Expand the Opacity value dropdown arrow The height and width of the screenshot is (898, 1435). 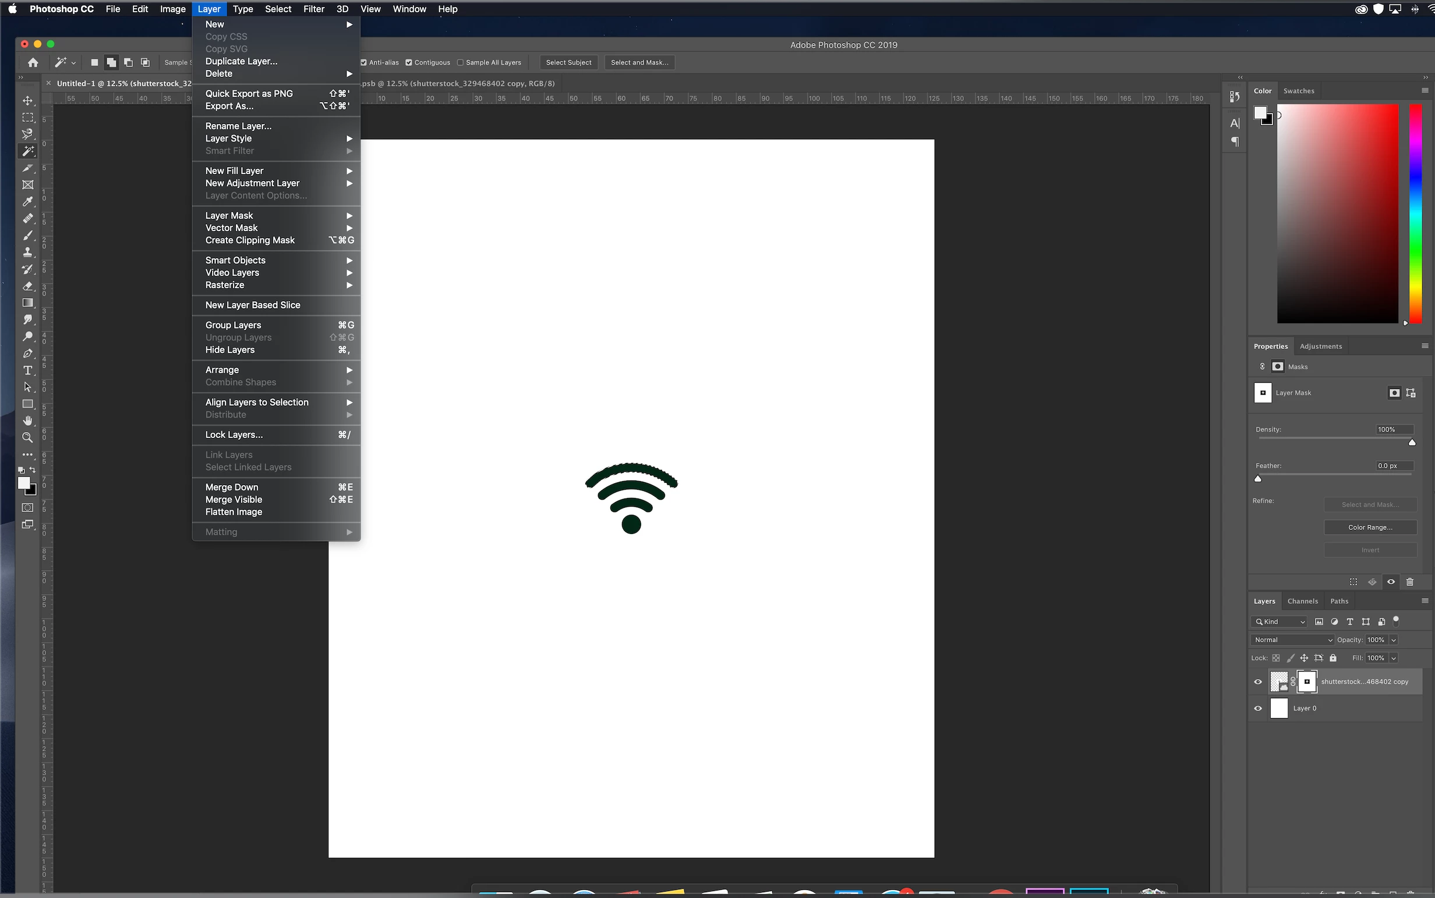[1394, 639]
